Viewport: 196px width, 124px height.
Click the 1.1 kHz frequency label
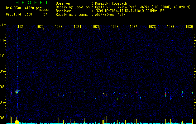2,40
